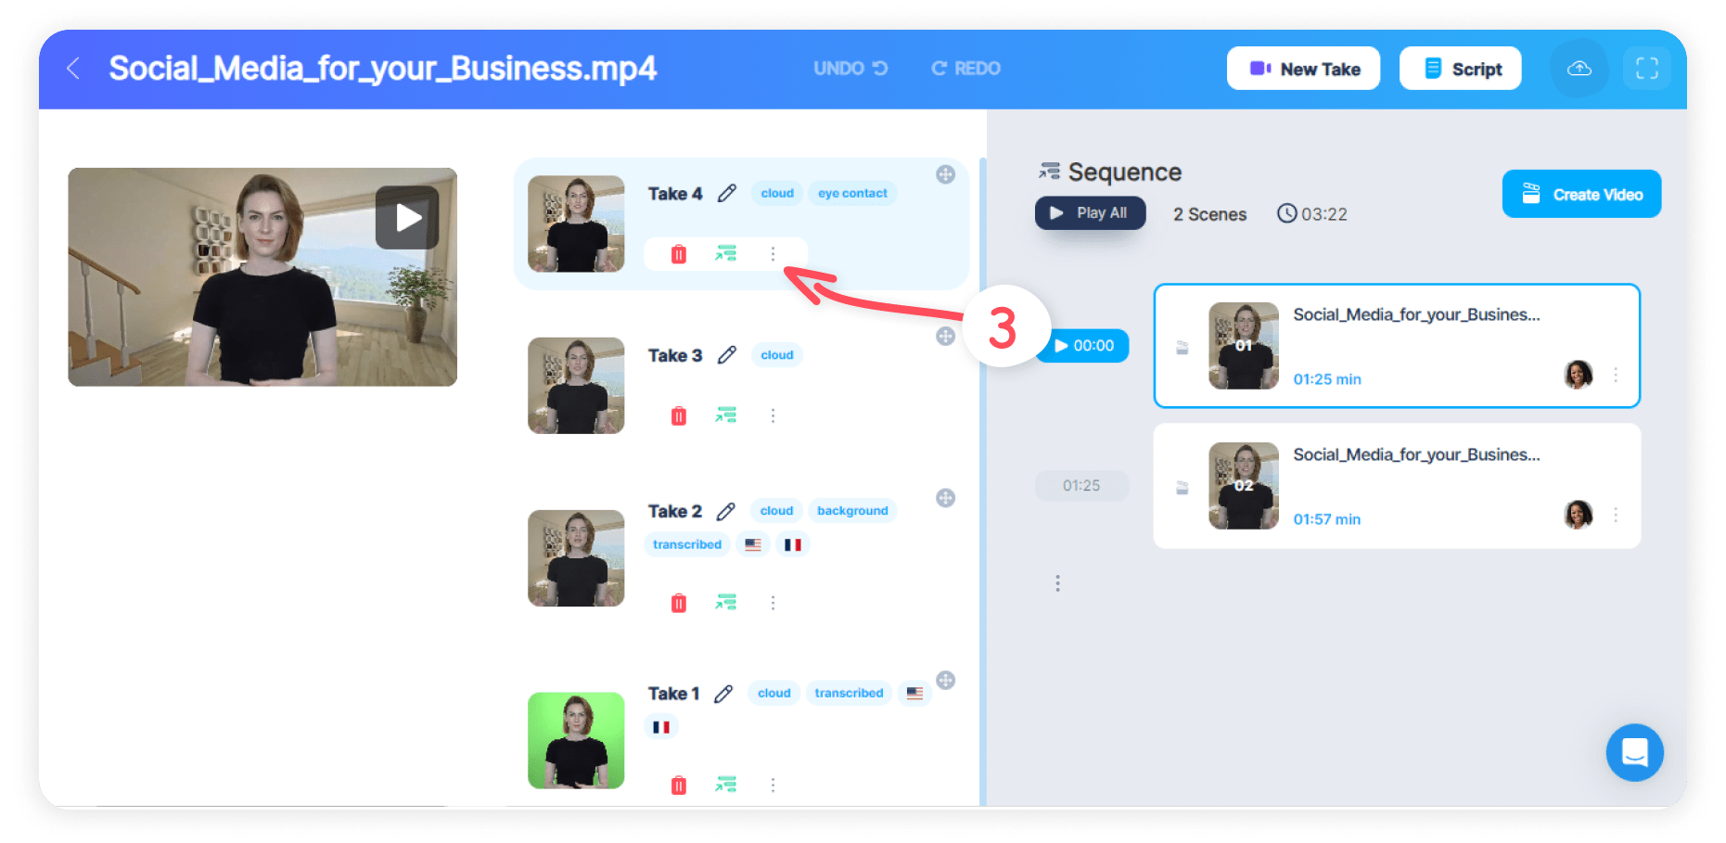Play all scenes in the sequence
1726x843 pixels.
pos(1090,213)
